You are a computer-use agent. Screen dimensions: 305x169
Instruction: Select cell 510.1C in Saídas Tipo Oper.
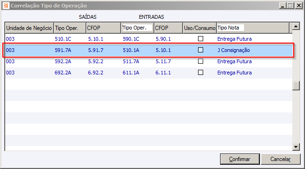click(63, 39)
